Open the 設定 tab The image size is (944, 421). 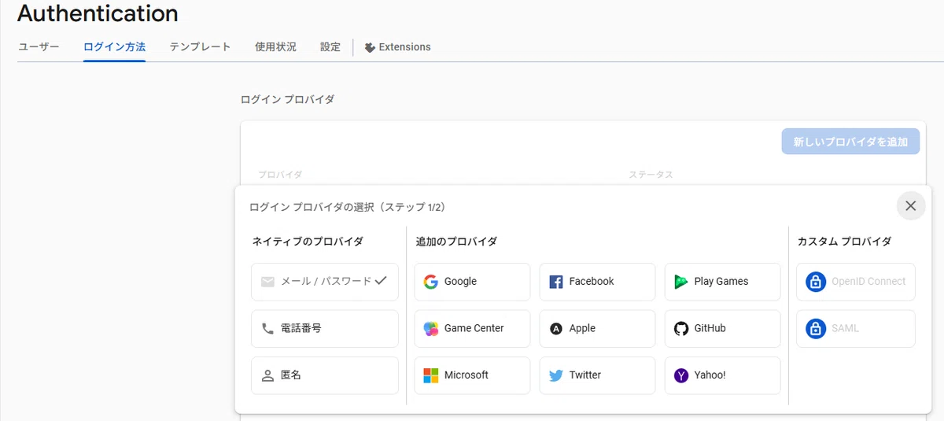click(330, 47)
